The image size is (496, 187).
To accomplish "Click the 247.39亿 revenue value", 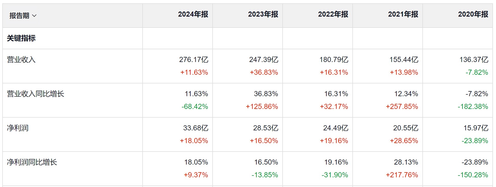I will [264, 60].
